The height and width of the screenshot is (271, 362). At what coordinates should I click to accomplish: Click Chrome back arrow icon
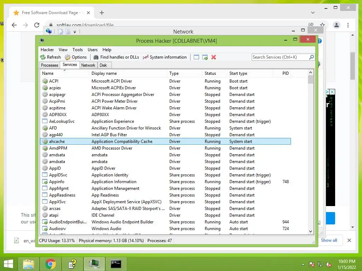(x=14, y=25)
